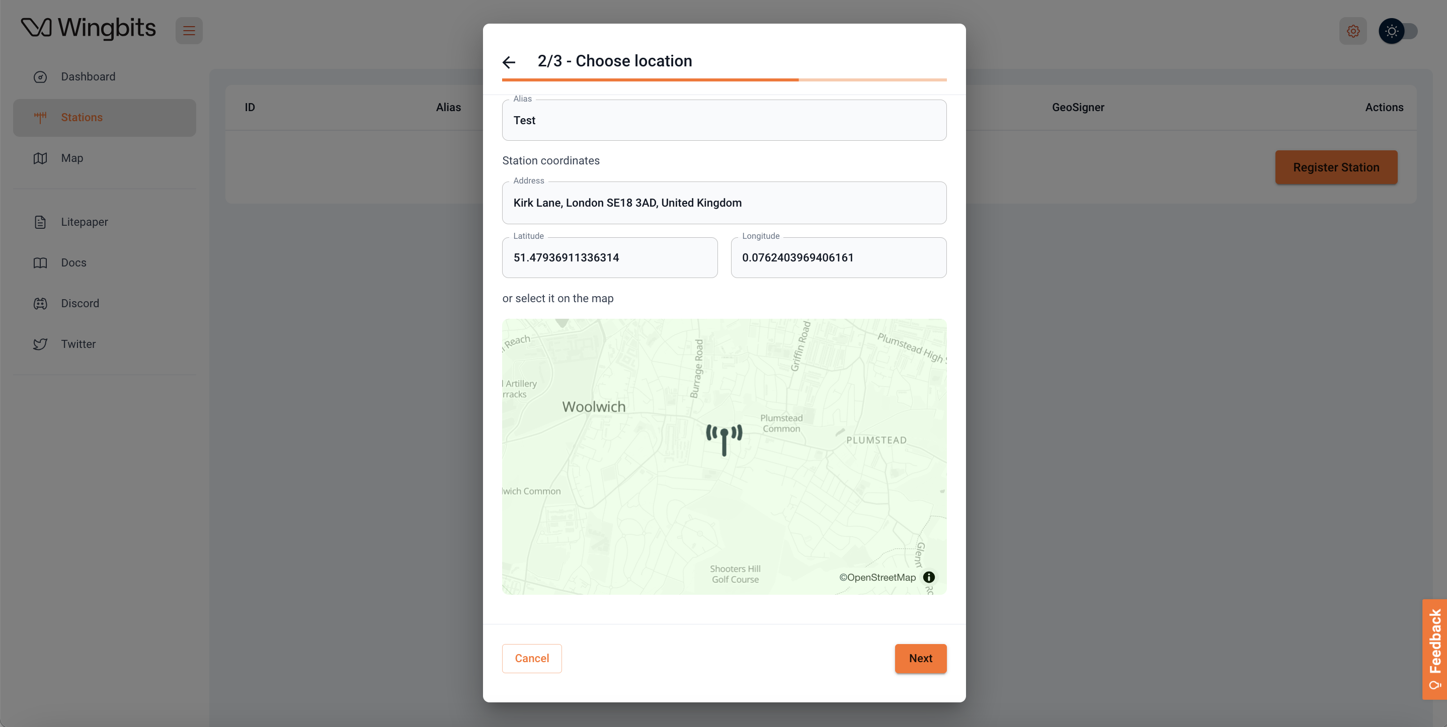Click the Twitter bird icon
This screenshot has height=727, width=1447.
pos(40,344)
